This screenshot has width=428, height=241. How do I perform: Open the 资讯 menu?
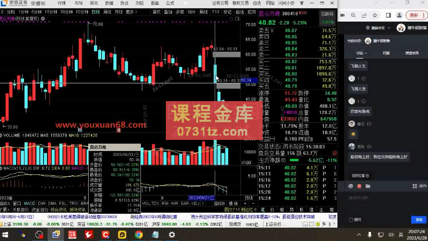pyautogui.click(x=93, y=3)
